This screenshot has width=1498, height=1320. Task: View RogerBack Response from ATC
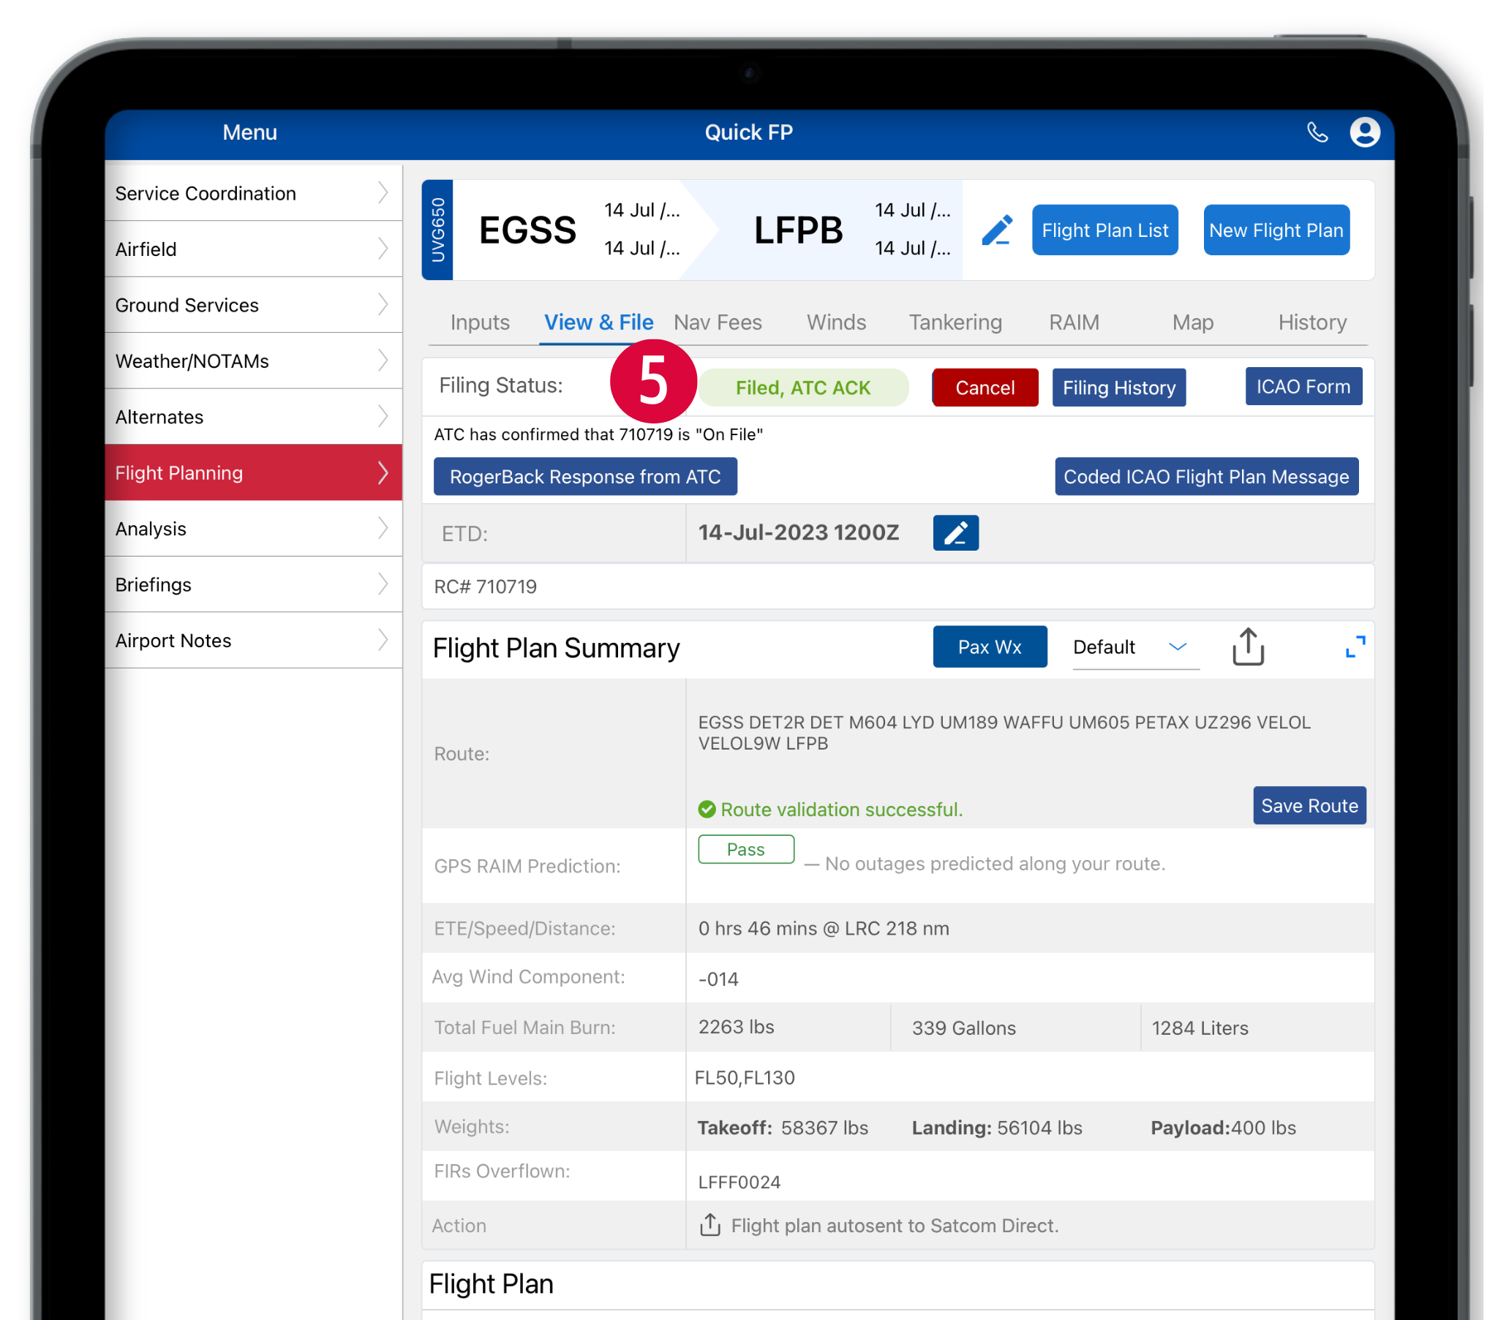coord(585,477)
